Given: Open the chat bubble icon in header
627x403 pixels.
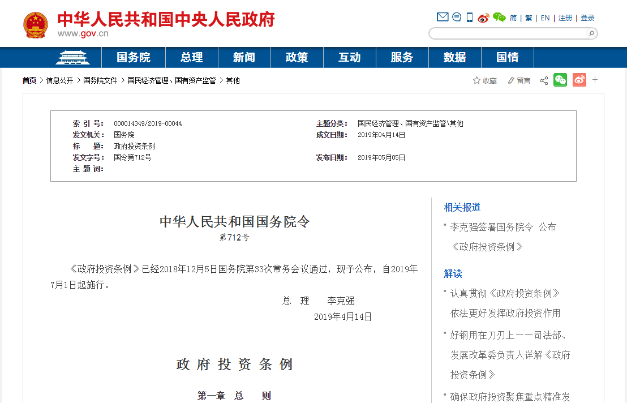Looking at the screenshot, I should pyautogui.click(x=457, y=17).
